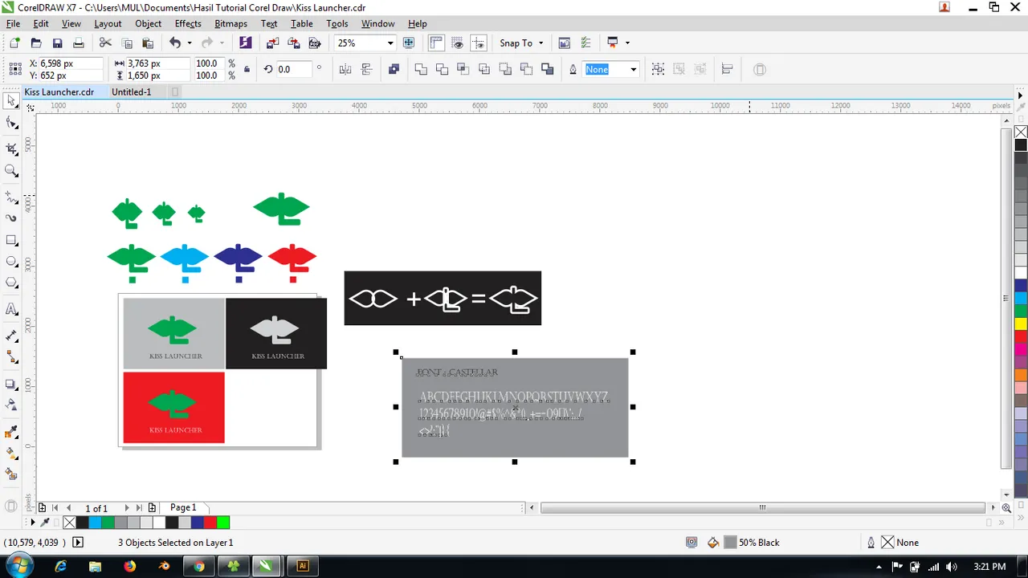This screenshot has height=578, width=1028.
Task: Select the Interactive Fill tool
Action: (x=11, y=453)
